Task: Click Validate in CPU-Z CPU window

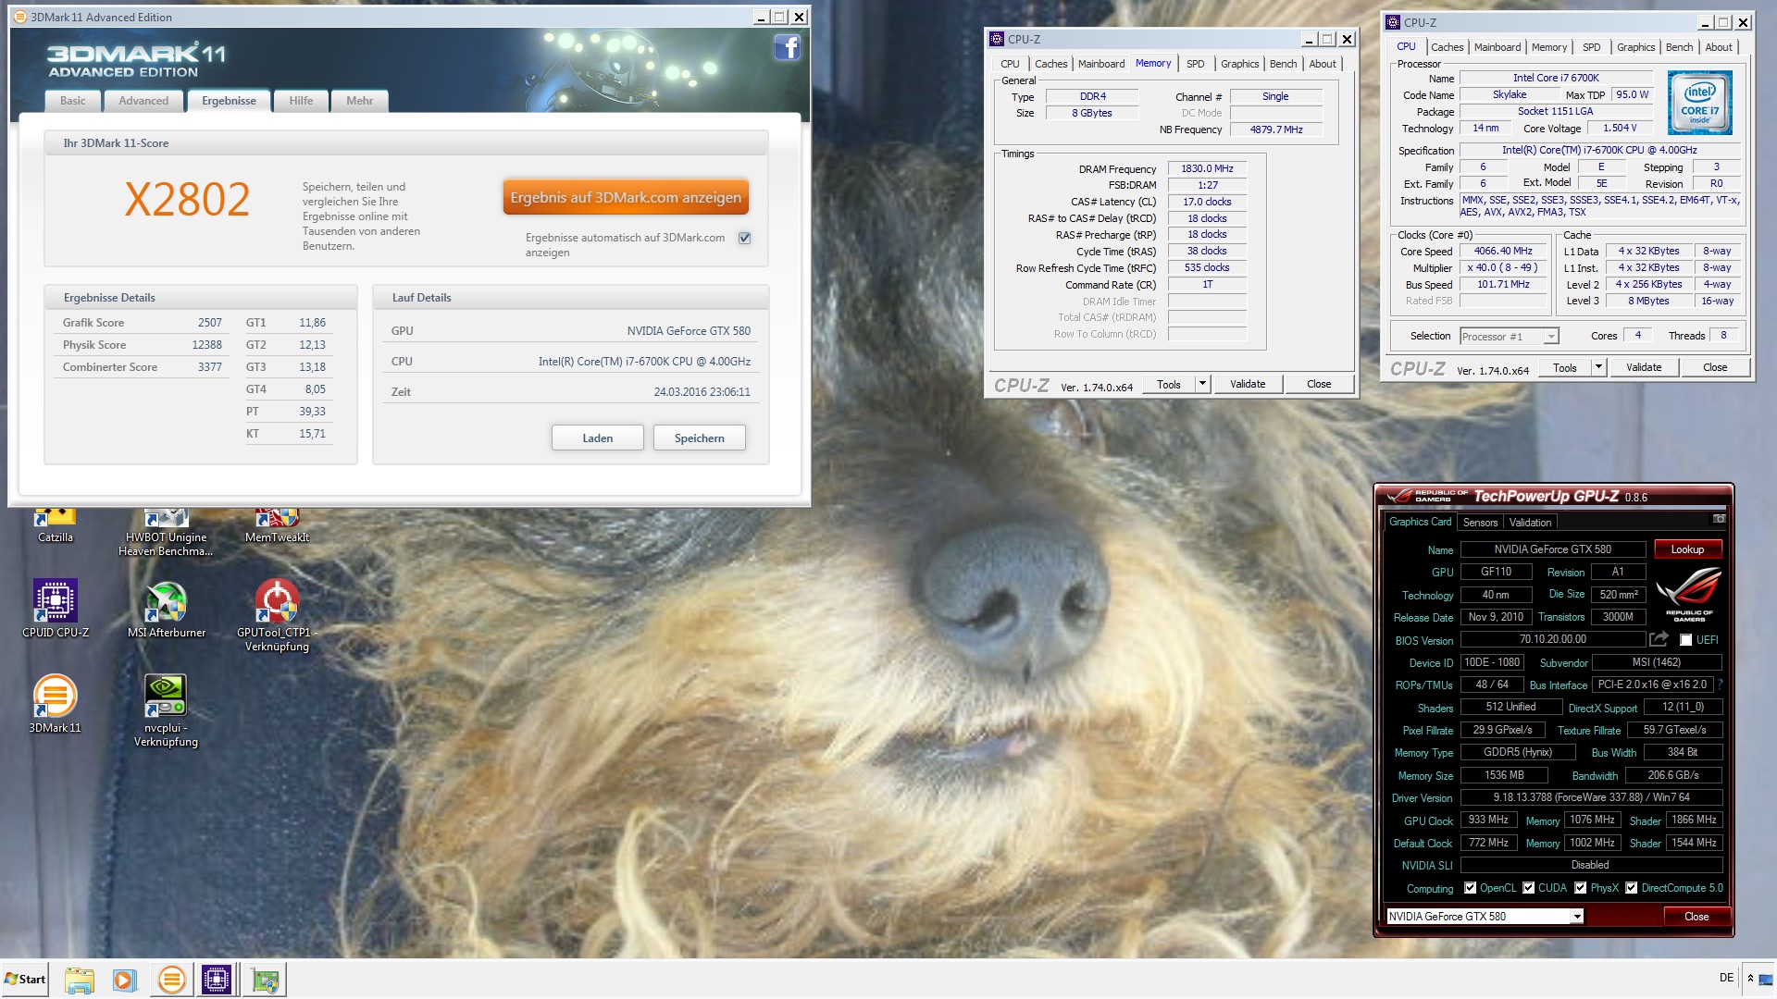Action: [x=1644, y=367]
